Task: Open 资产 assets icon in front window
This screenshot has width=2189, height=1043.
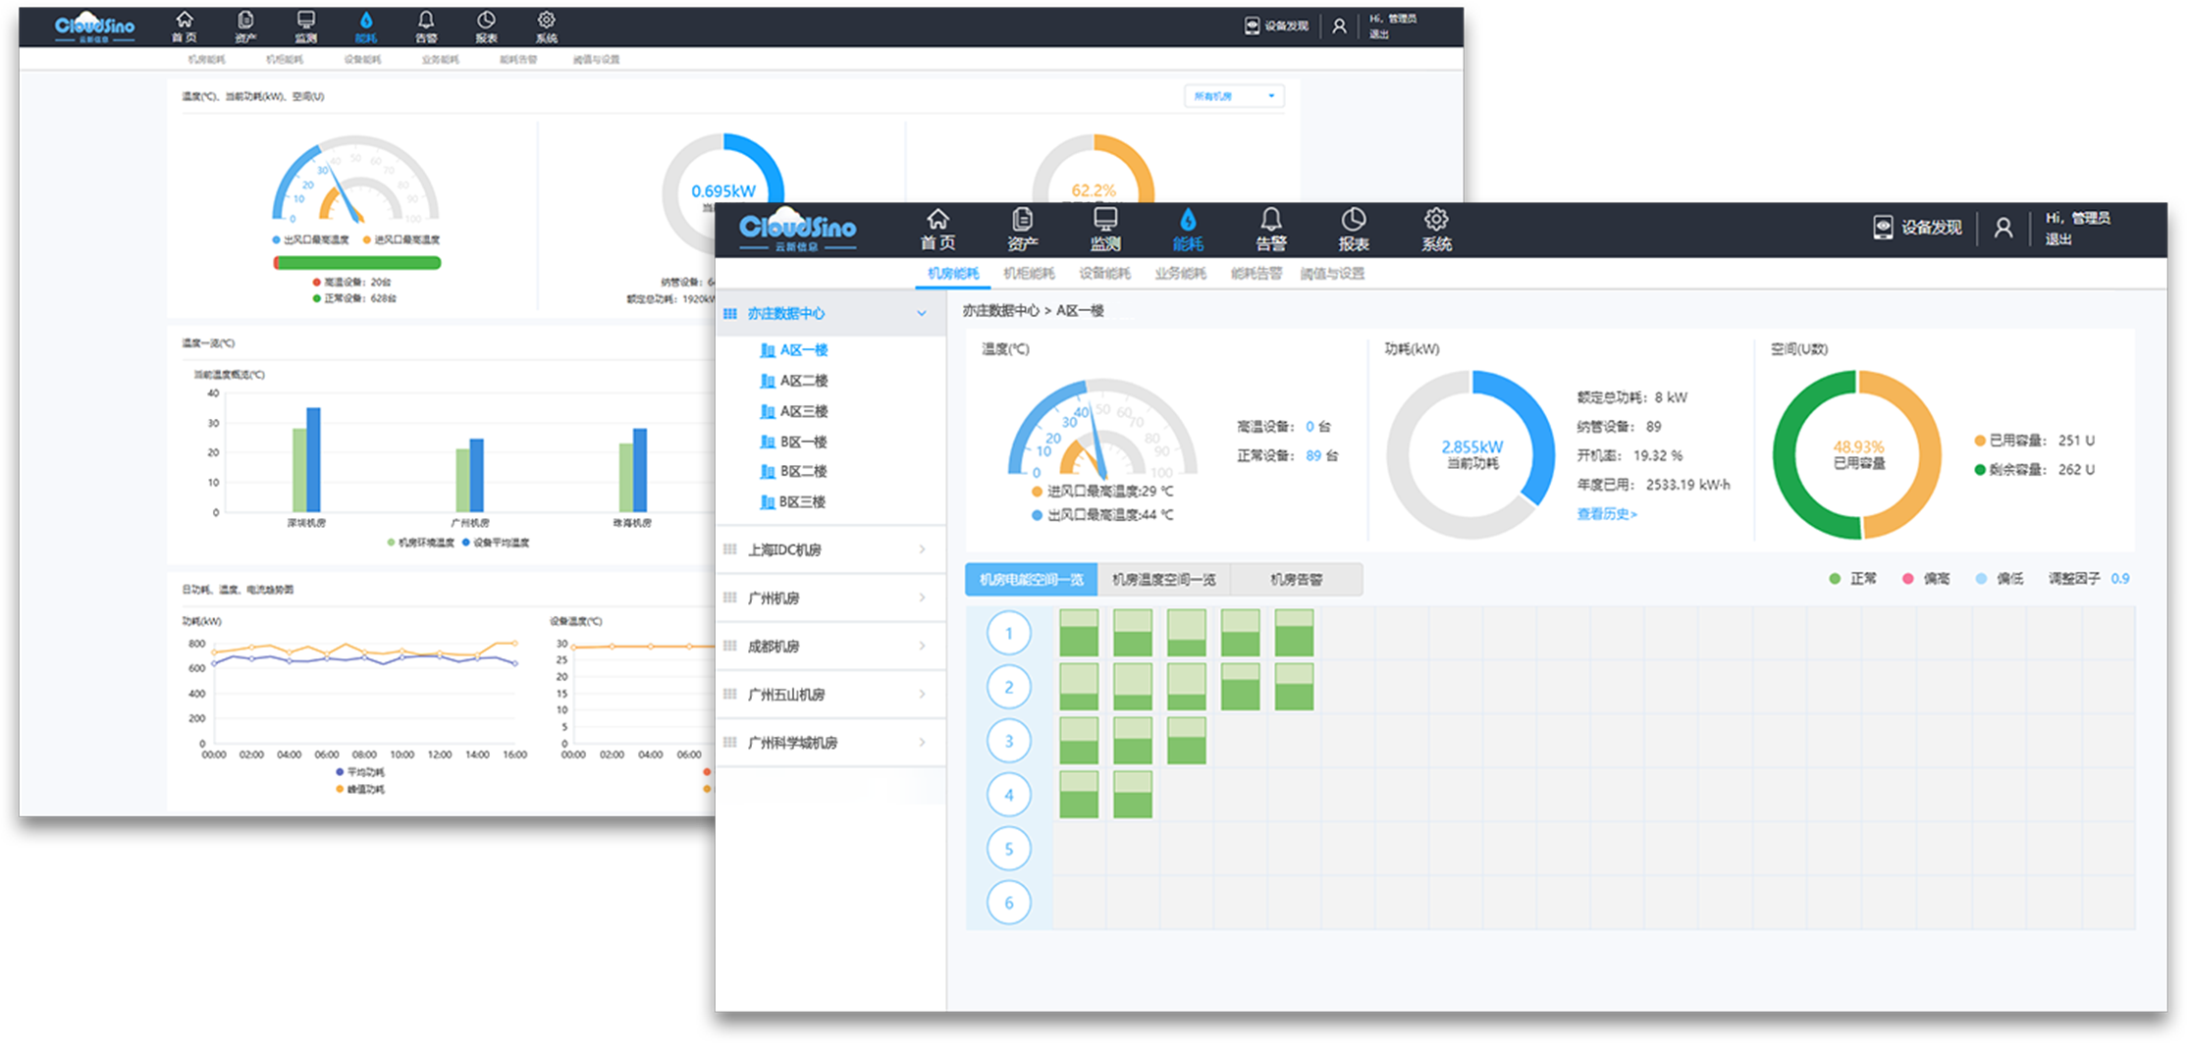Action: 1022,220
